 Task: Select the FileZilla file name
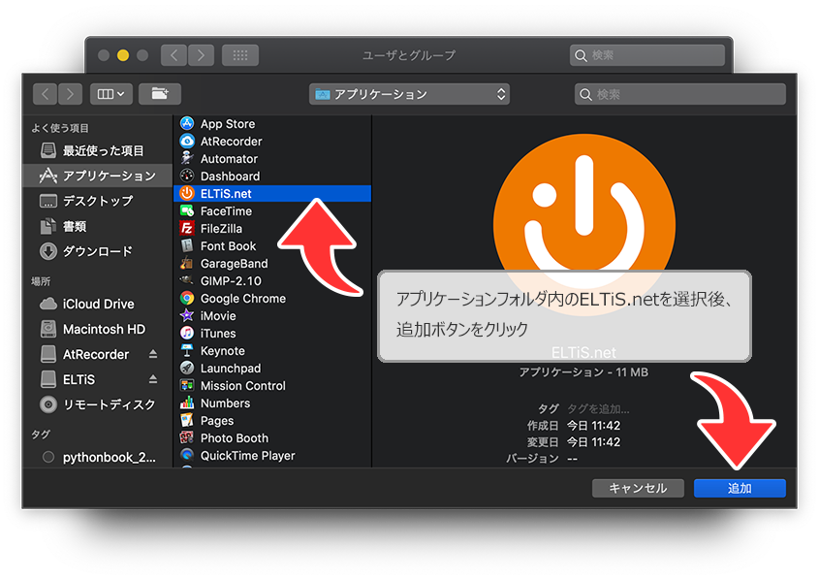click(221, 229)
